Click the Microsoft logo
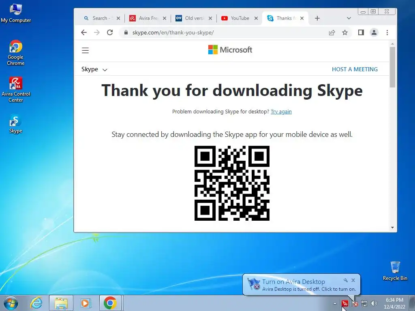415x311 pixels. (230, 50)
